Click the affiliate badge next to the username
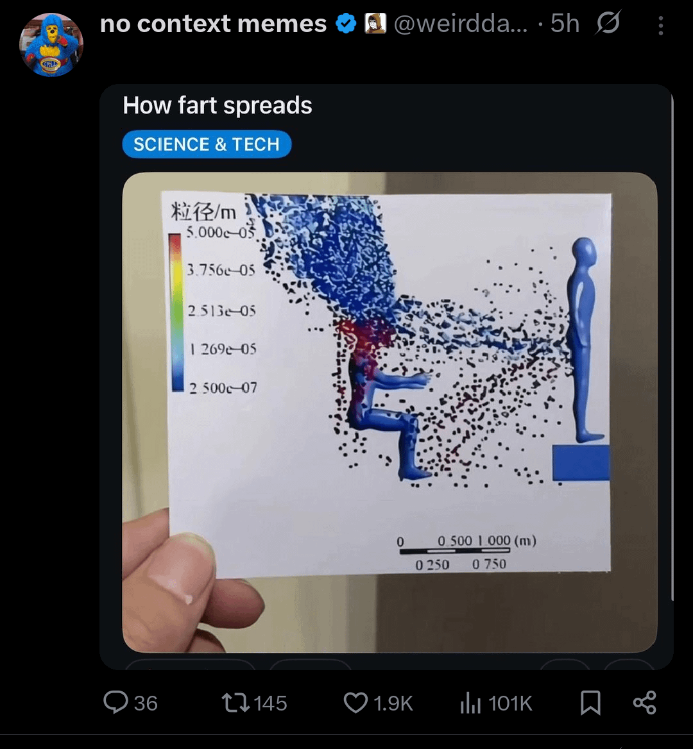 click(x=375, y=23)
